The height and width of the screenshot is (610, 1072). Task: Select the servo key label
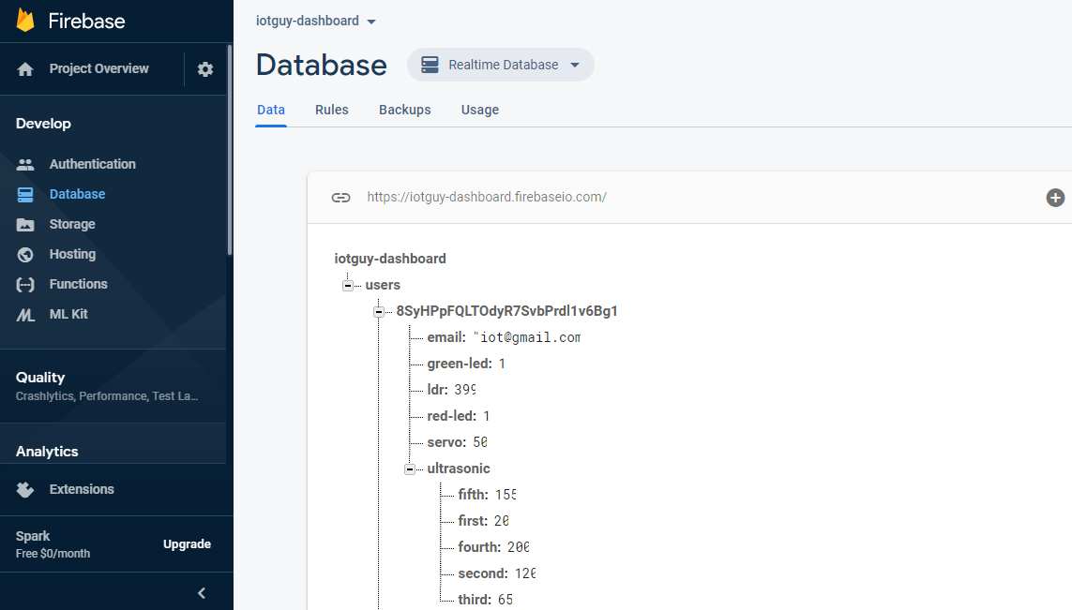click(447, 442)
